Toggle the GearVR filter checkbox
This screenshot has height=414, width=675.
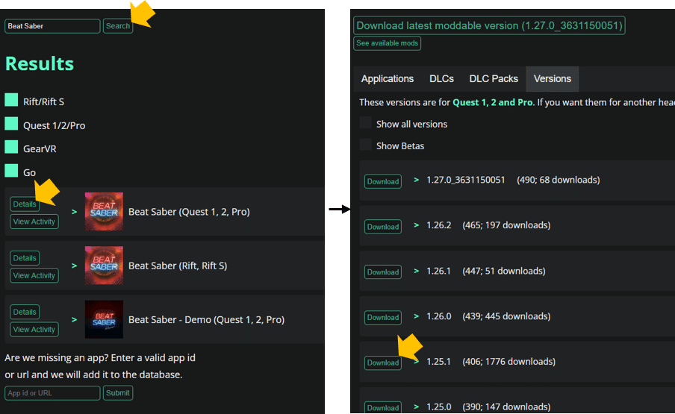[12, 147]
